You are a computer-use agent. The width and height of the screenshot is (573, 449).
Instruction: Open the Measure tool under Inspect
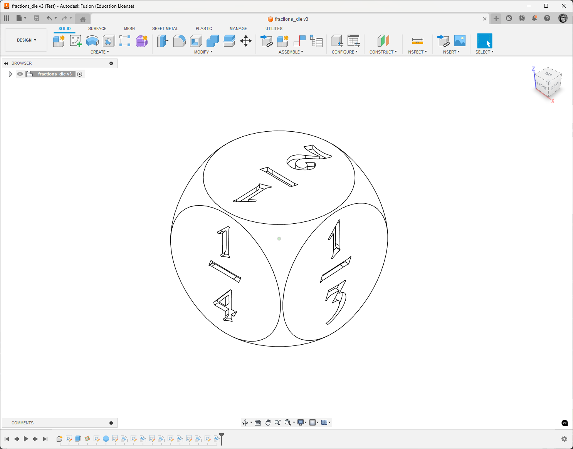point(417,41)
